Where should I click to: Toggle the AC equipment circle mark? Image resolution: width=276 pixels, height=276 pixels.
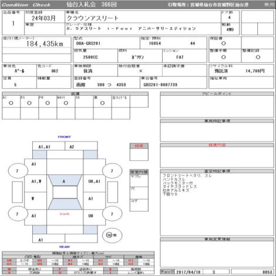(x=11, y=103)
